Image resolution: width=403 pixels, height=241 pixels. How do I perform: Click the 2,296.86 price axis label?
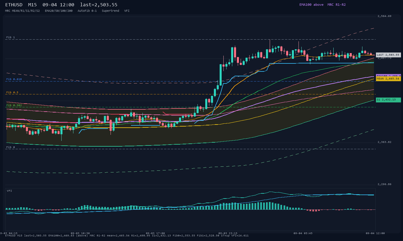coord(385,184)
